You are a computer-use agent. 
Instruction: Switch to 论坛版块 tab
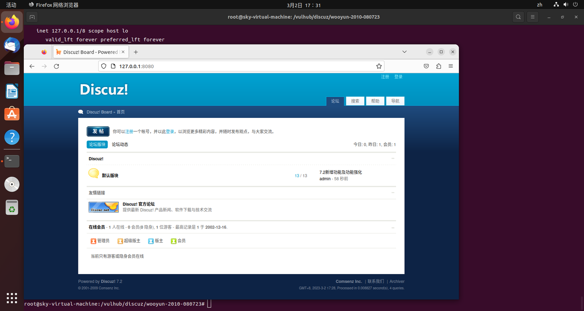97,144
